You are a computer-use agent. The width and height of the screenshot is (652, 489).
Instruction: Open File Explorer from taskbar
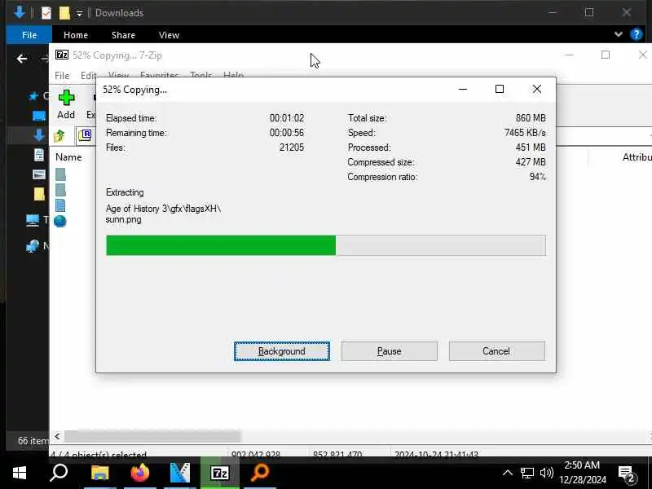[x=99, y=473]
